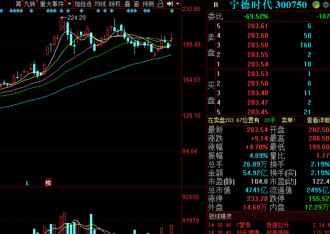Click the 在卖盘203.67位置有 notice text
Image resolution: width=330 pixels, height=234 pixels.
[233, 120]
